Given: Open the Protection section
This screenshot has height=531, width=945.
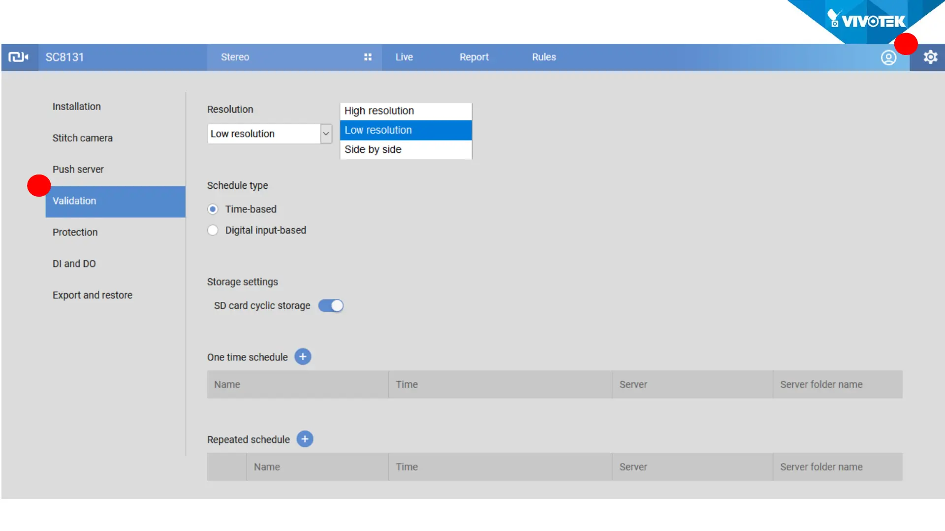Looking at the screenshot, I should tap(75, 232).
